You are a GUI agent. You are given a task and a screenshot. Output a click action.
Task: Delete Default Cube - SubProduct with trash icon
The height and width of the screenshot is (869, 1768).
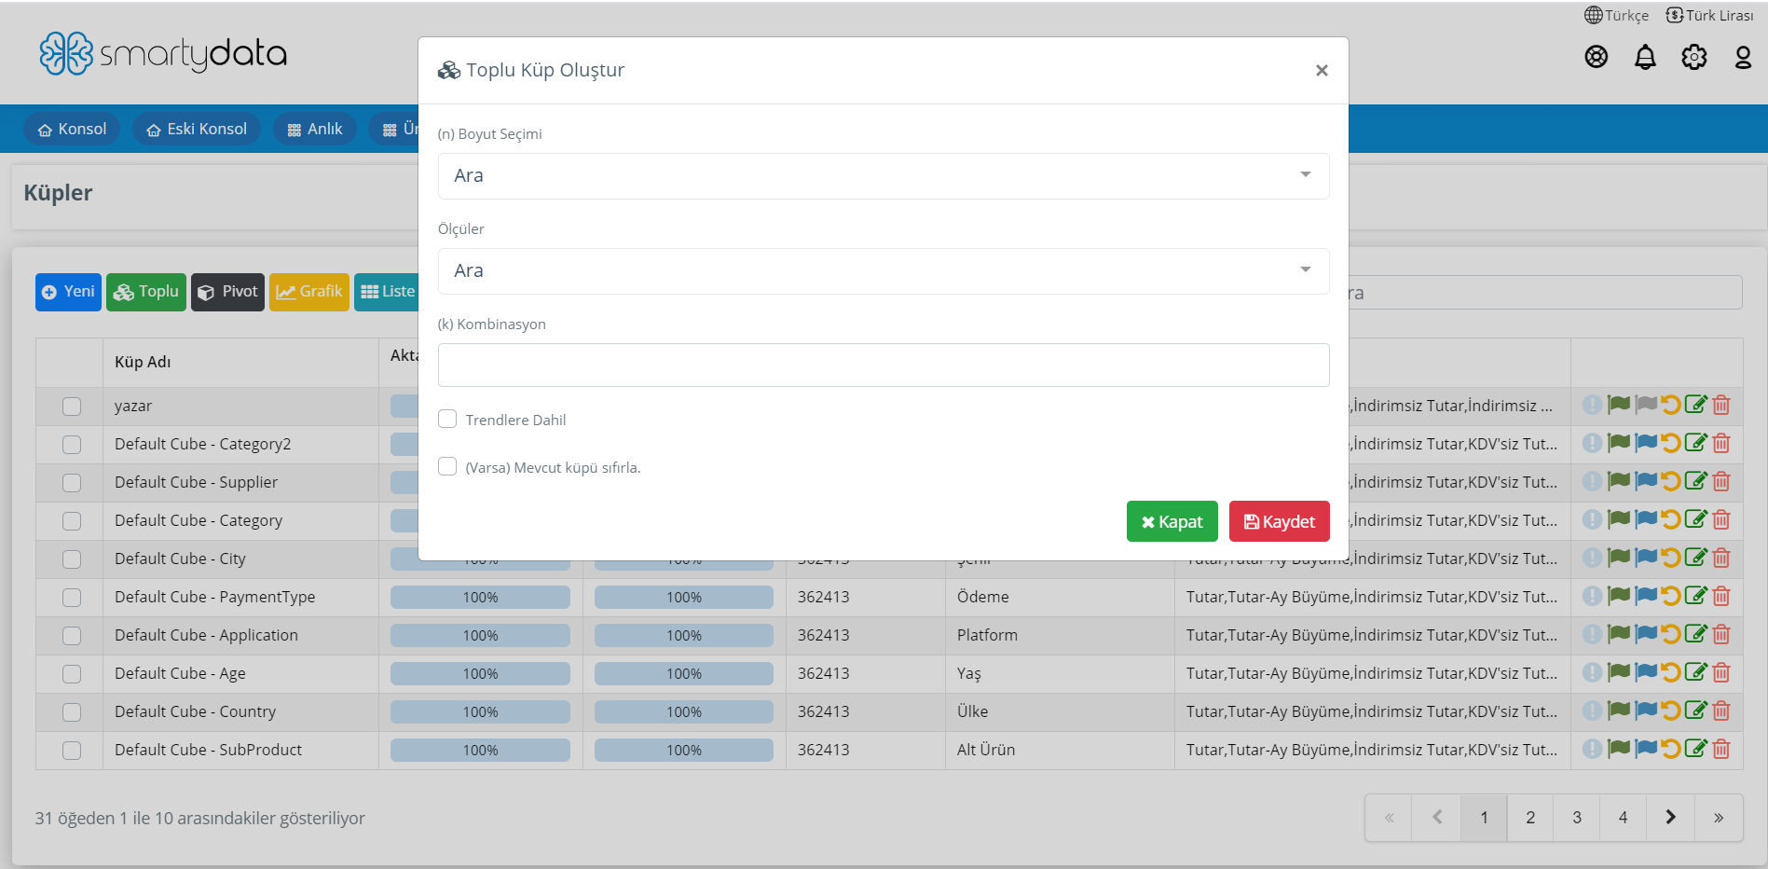pos(1721,749)
